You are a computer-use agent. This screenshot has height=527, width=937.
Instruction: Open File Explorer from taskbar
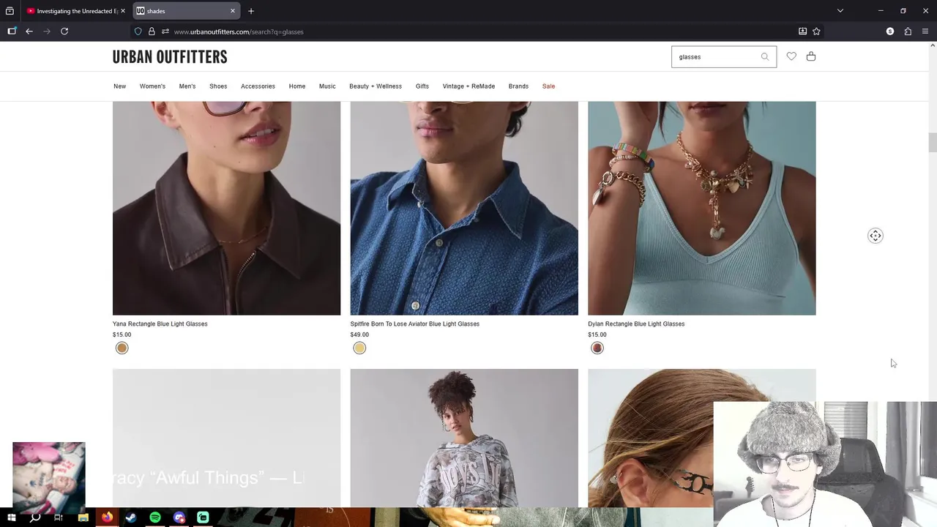(x=83, y=517)
